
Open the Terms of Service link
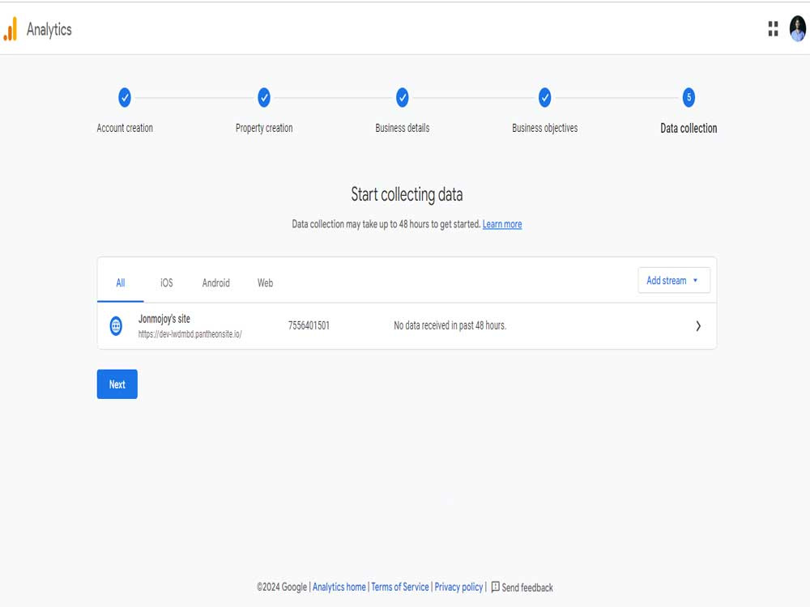click(400, 587)
